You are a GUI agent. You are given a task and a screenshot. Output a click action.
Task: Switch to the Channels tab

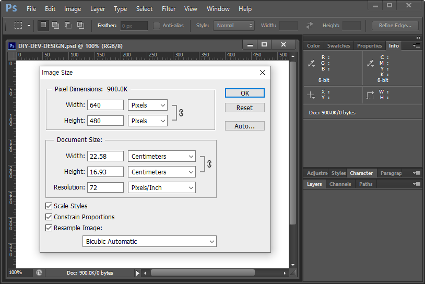coord(340,184)
